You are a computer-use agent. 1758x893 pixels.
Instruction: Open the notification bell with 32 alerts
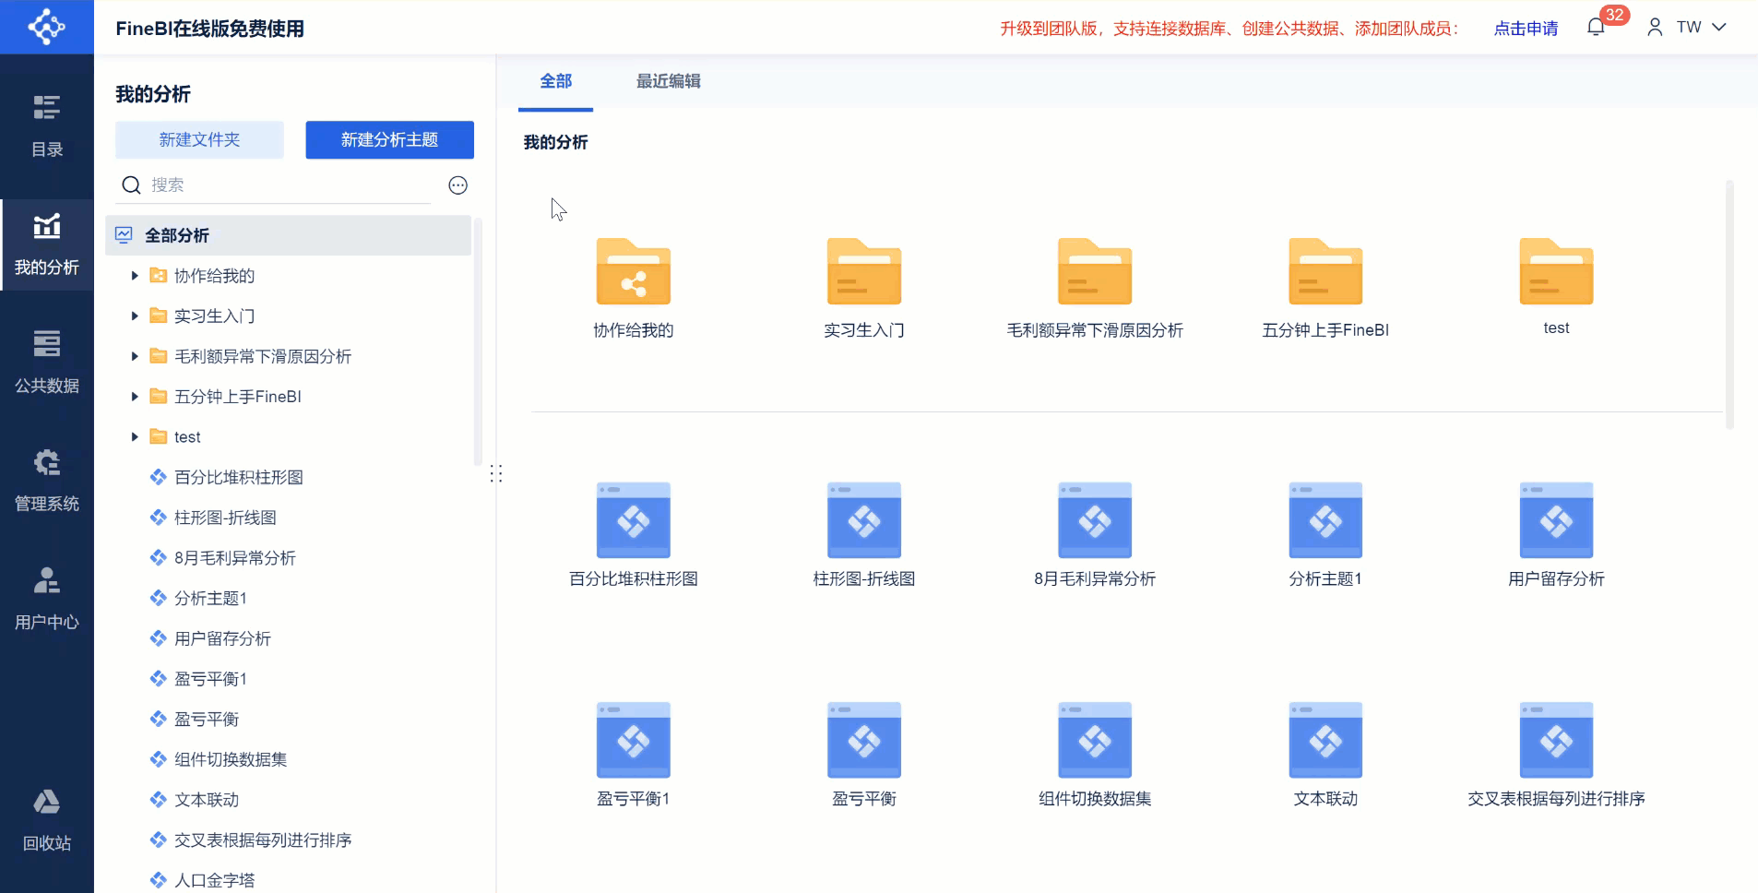[x=1595, y=27]
